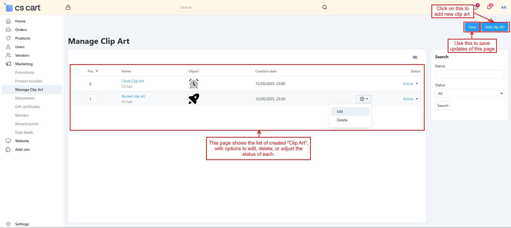Open the notifications bell icon
Image resolution: width=511 pixels, height=228 pixels.
pyautogui.click(x=489, y=7)
